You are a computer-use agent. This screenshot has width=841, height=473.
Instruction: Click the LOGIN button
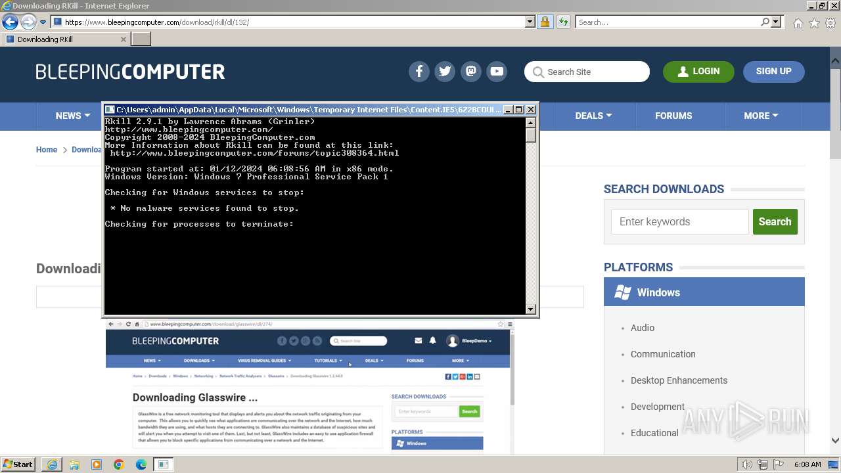pyautogui.click(x=698, y=72)
